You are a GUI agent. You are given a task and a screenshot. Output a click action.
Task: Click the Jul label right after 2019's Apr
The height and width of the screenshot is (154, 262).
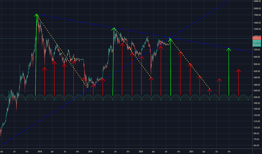(x=115, y=152)
